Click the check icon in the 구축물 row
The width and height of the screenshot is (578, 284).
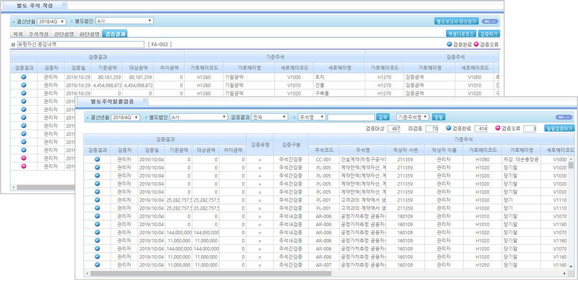[x=23, y=93]
